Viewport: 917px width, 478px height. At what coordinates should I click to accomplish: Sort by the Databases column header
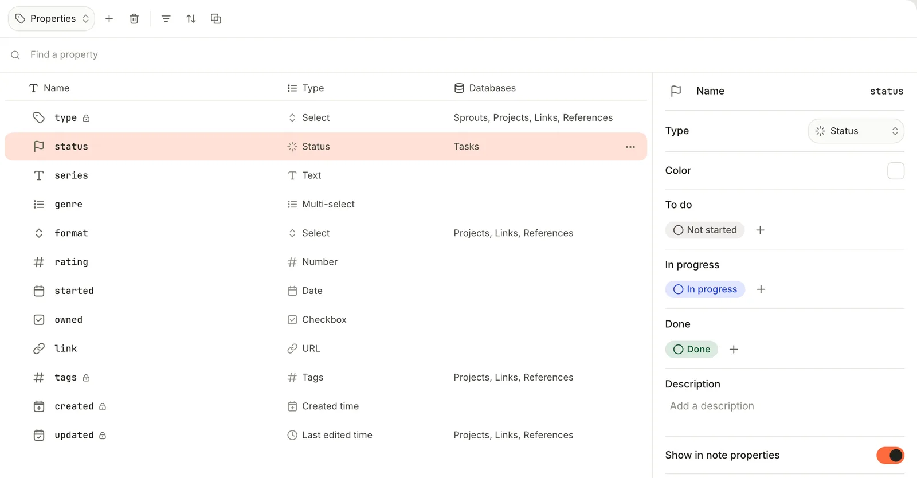point(485,88)
